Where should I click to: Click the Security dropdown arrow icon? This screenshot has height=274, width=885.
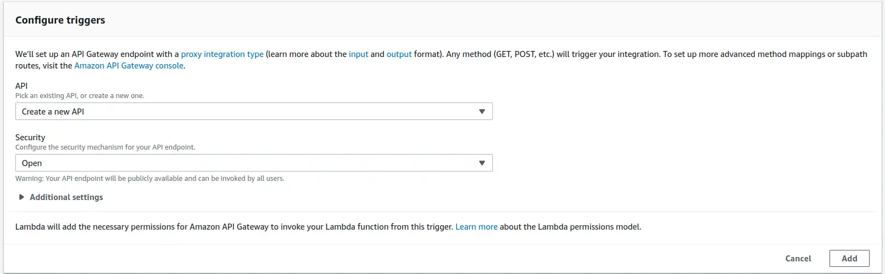coord(482,163)
